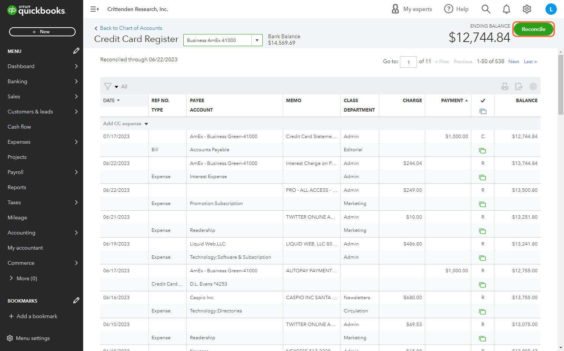This screenshot has width=564, height=351.
Task: Toggle reconcile status R on $10.00 row
Action: point(483,217)
